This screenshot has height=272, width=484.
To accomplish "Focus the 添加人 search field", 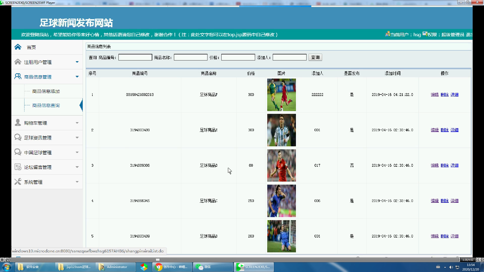I will 289,57.
